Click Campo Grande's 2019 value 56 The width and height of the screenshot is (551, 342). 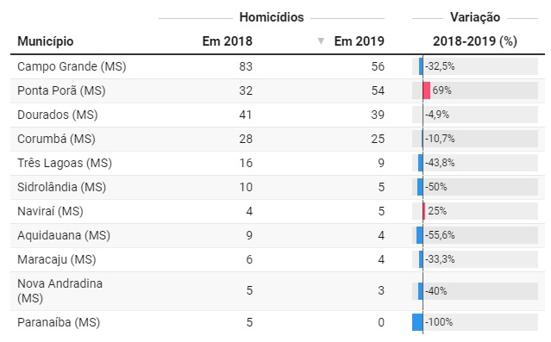click(x=378, y=66)
